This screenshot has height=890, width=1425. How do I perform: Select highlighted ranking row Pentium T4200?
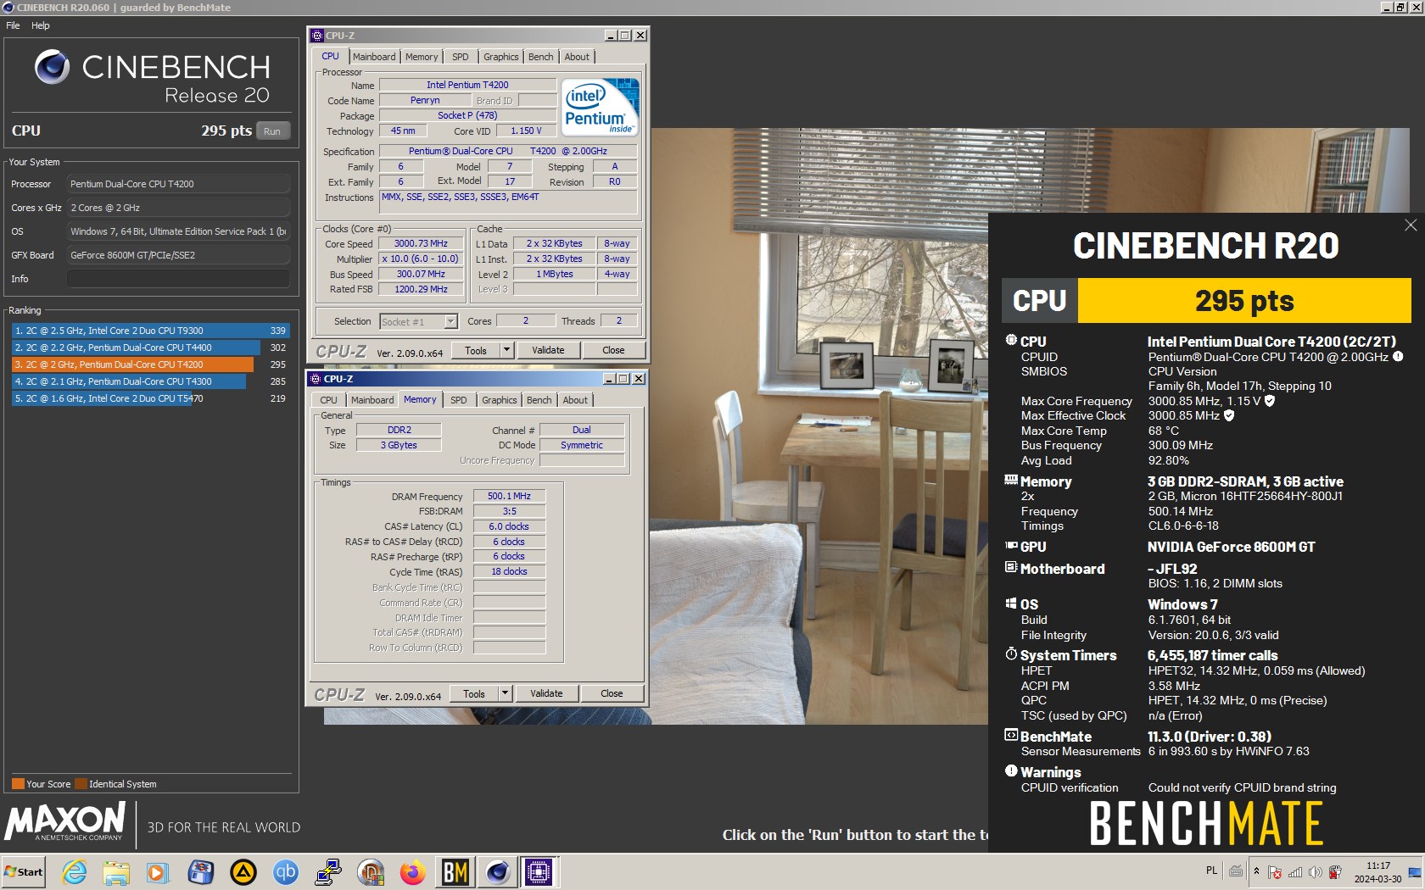pyautogui.click(x=150, y=364)
